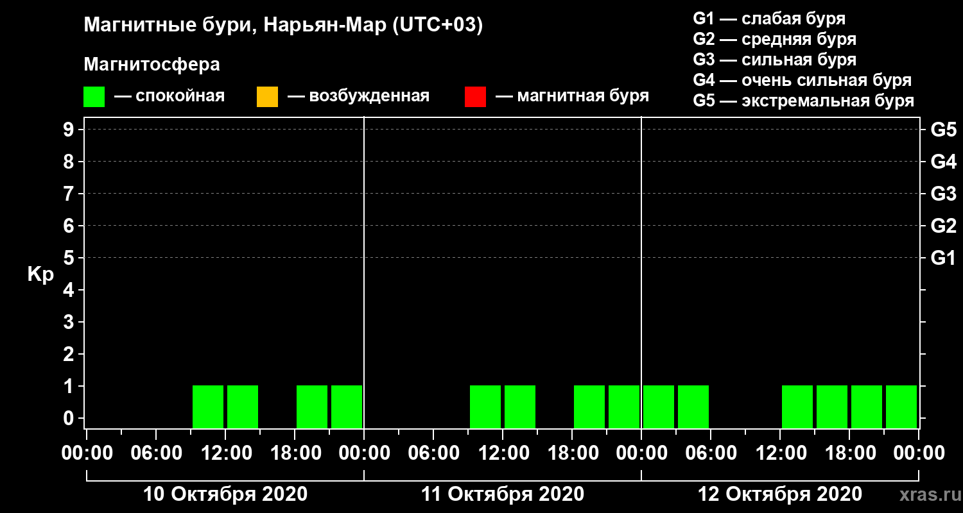Viewport: 963px width, 513px height.
Task: Click the 'Kp' axis label
Action: (x=40, y=274)
